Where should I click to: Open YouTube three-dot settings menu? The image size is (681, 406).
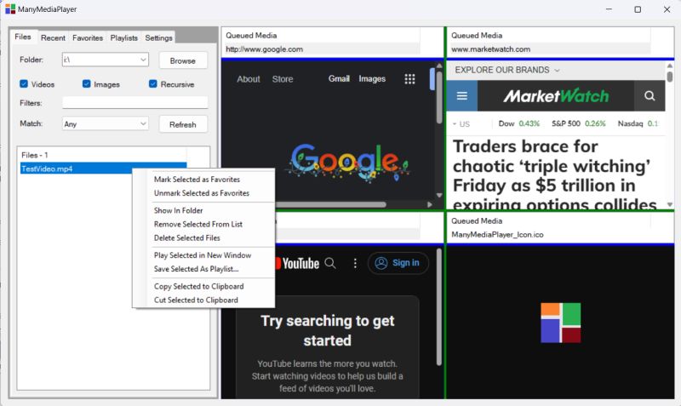pos(355,263)
